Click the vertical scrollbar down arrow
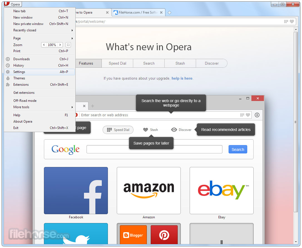 click(296, 242)
